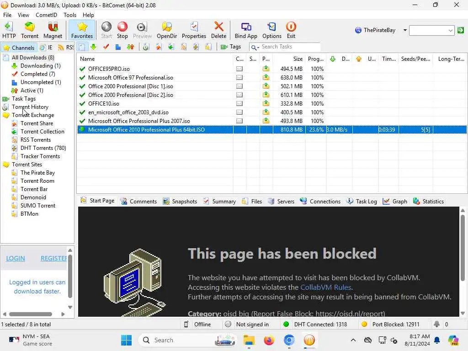Click the BitComet taskbar icon
Screen dimensions: 468x351
coord(309,340)
